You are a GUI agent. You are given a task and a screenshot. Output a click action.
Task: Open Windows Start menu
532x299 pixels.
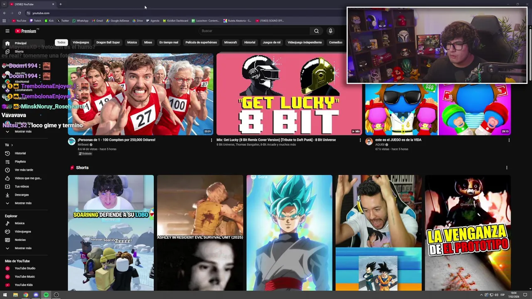pos(5,295)
